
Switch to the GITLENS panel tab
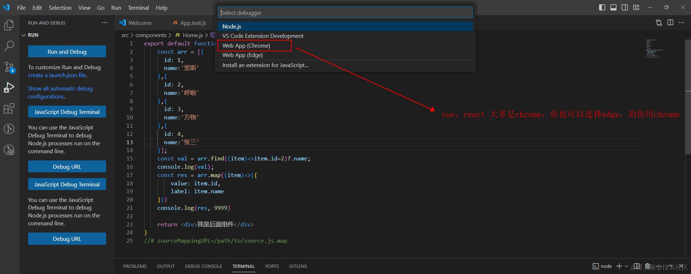click(298, 266)
